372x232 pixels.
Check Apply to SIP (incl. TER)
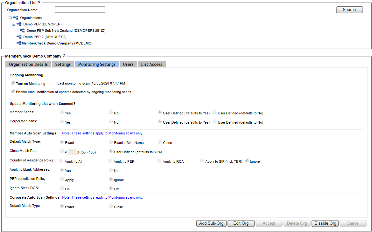(x=202, y=161)
